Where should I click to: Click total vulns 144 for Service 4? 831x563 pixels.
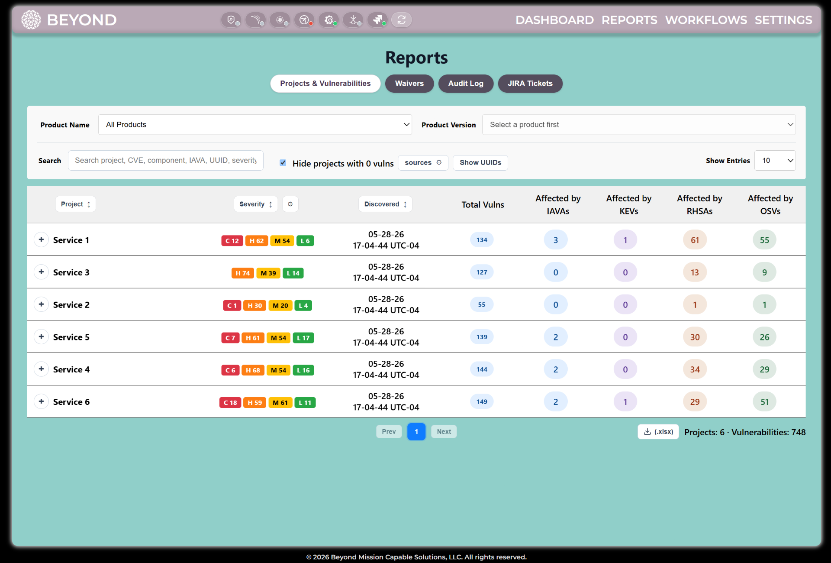click(x=482, y=369)
